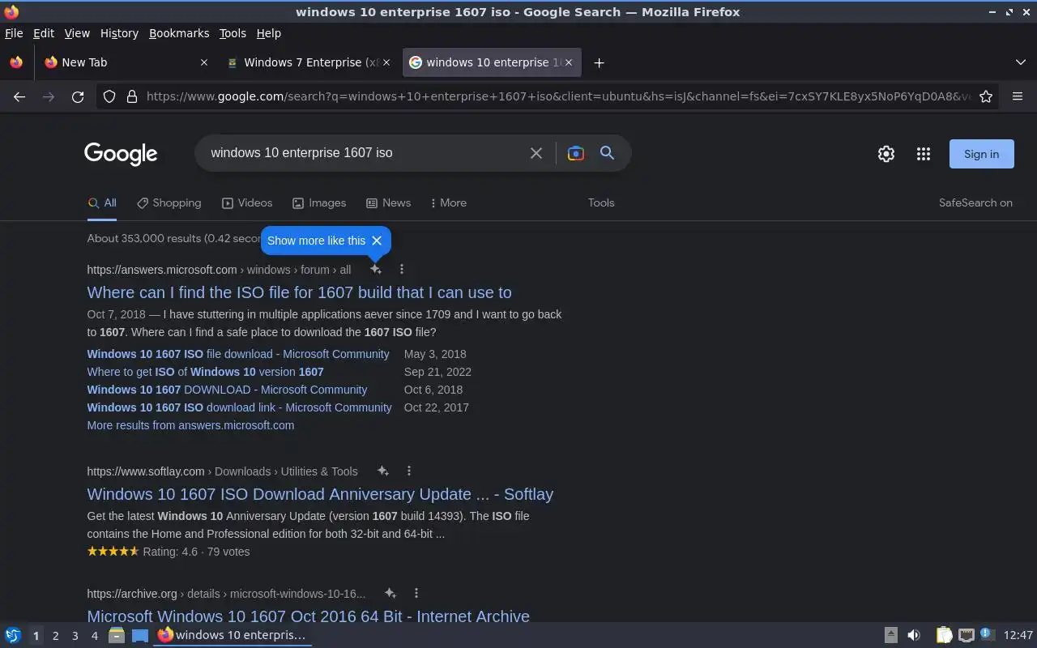Select the All results tab
The width and height of the screenshot is (1037, 648).
coord(102,203)
